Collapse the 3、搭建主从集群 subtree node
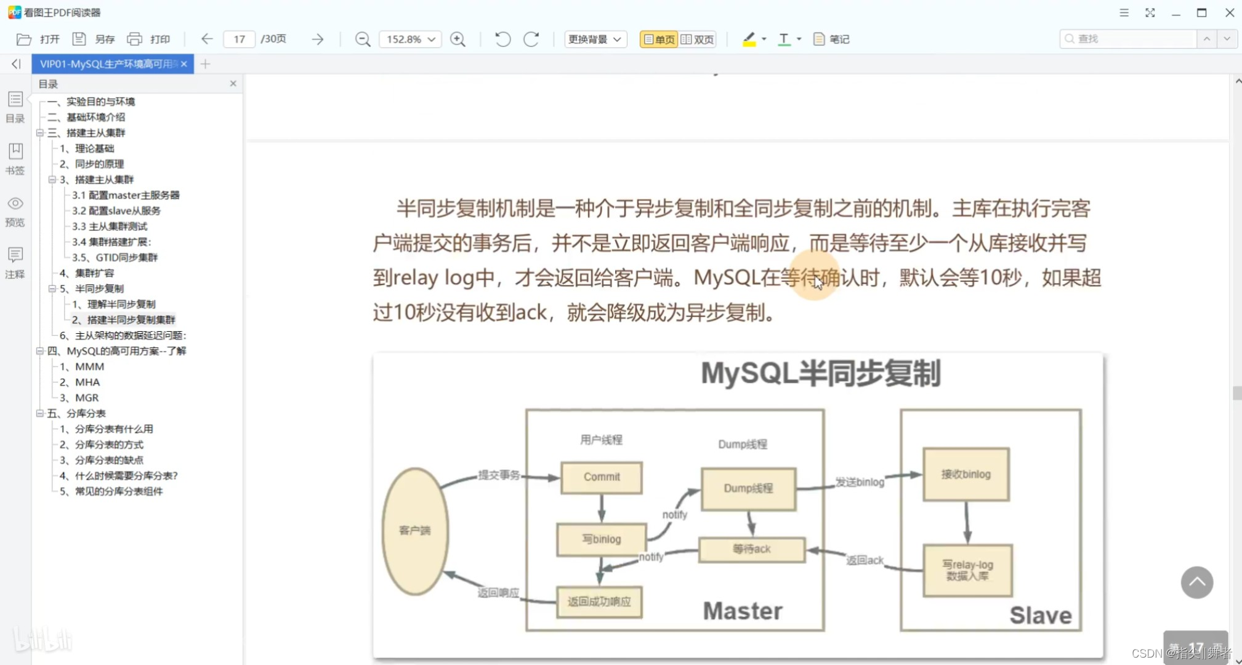Image resolution: width=1242 pixels, height=665 pixels. [x=52, y=180]
